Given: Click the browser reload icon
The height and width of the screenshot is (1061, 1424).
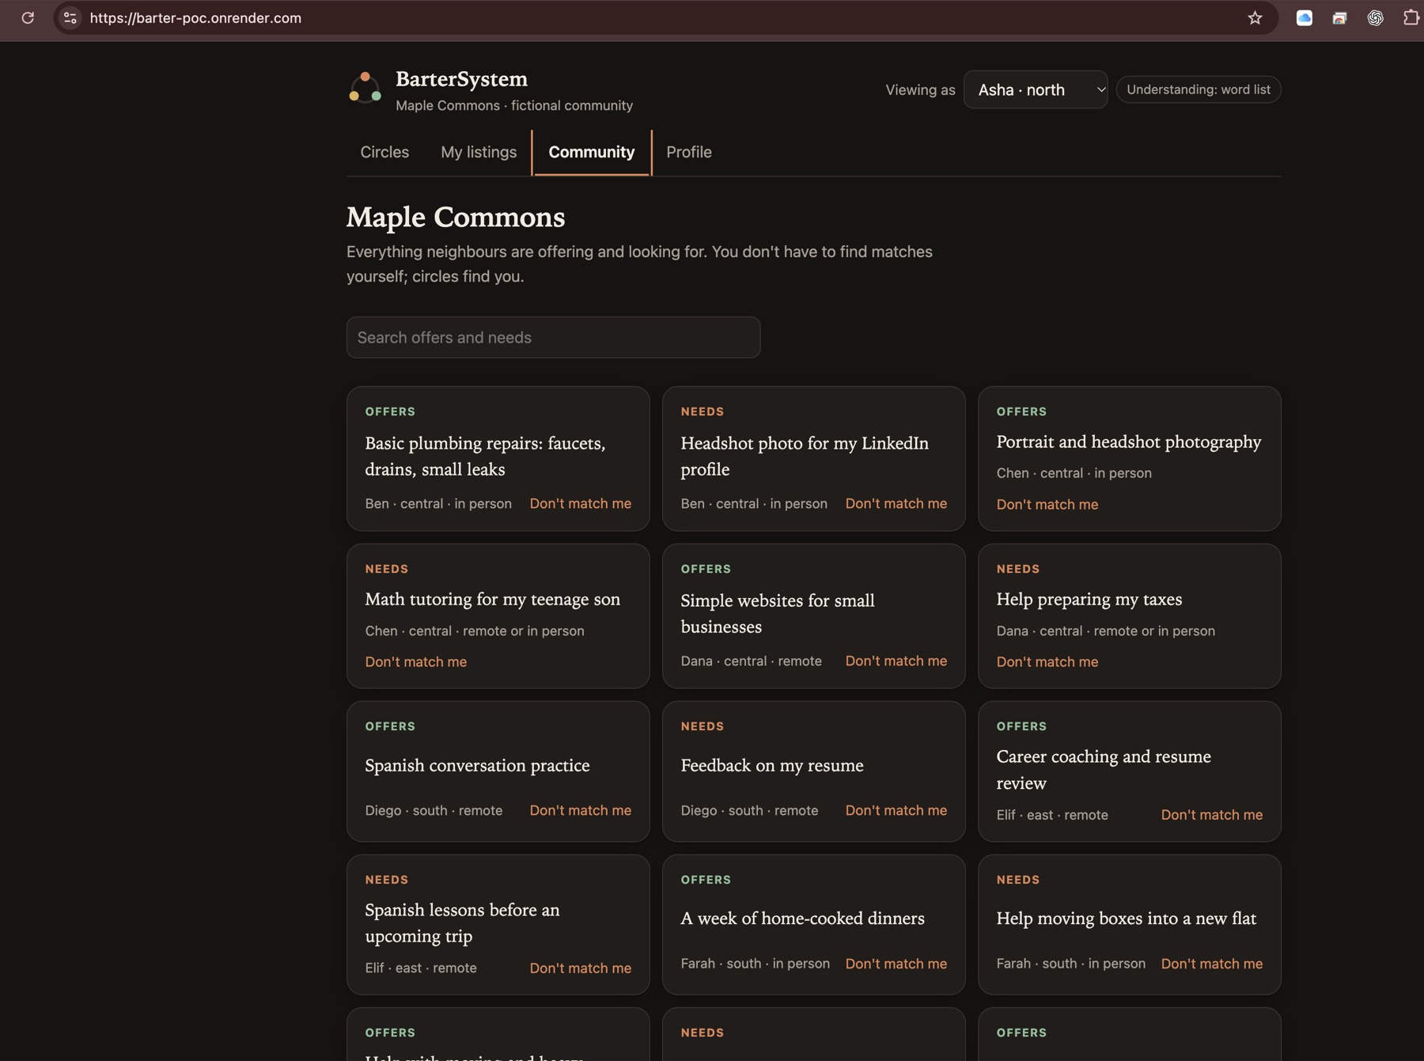Looking at the screenshot, I should 28,17.
